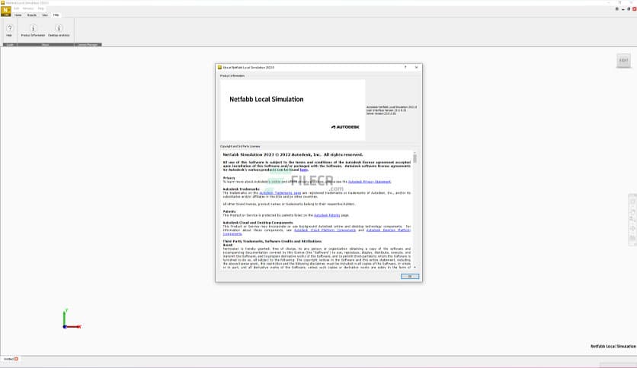Click the XYZ axis triad in viewport
The image size is (637, 368).
pyautogui.click(x=72, y=319)
